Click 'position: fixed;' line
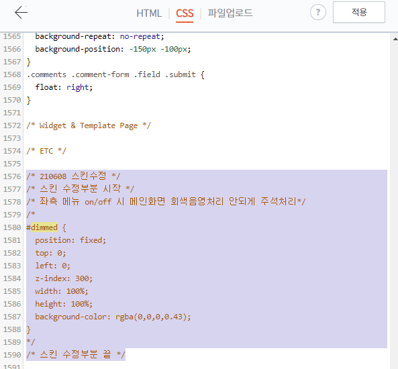The image size is (398, 369). click(70, 240)
